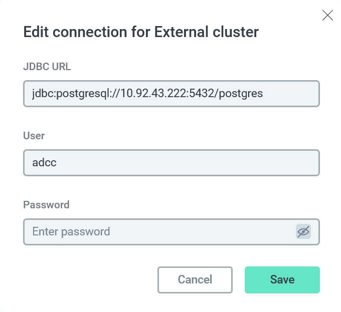
Task: Click 'External cluster' in the dialog title
Action: (206, 33)
